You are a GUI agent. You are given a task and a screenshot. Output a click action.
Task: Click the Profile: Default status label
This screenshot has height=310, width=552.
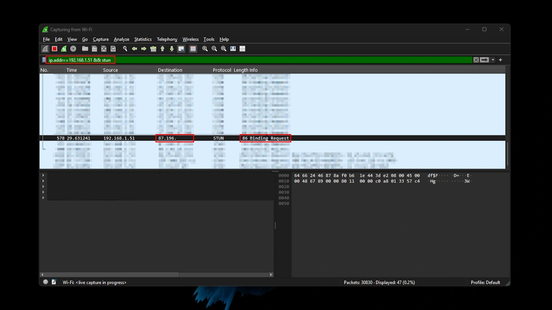[485, 282]
